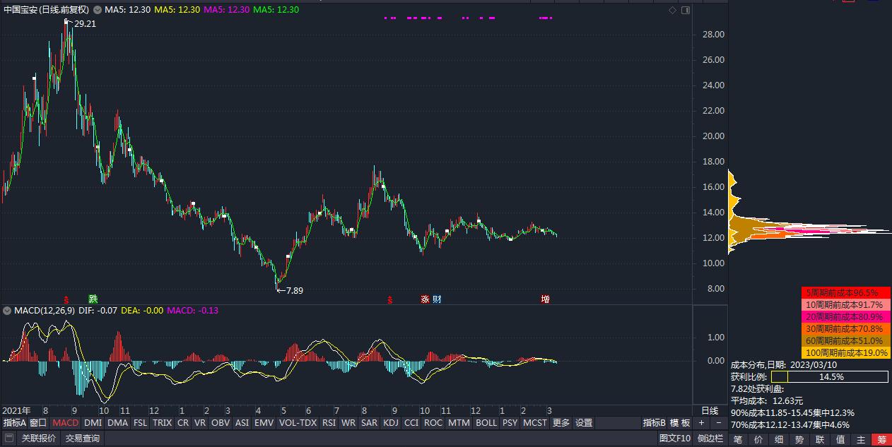The image size is (892, 447).
Task: Open the 设置 settings menu
Action: [585, 423]
